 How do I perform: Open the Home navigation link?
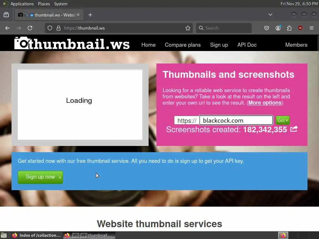click(x=148, y=45)
